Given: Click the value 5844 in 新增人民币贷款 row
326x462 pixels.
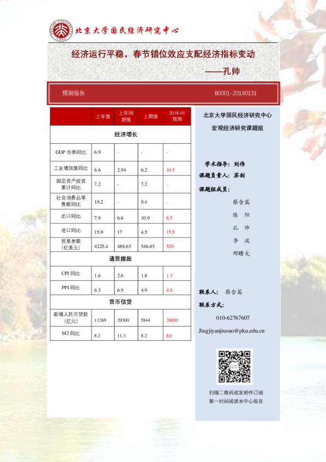Looking at the screenshot, I should coord(146,320).
